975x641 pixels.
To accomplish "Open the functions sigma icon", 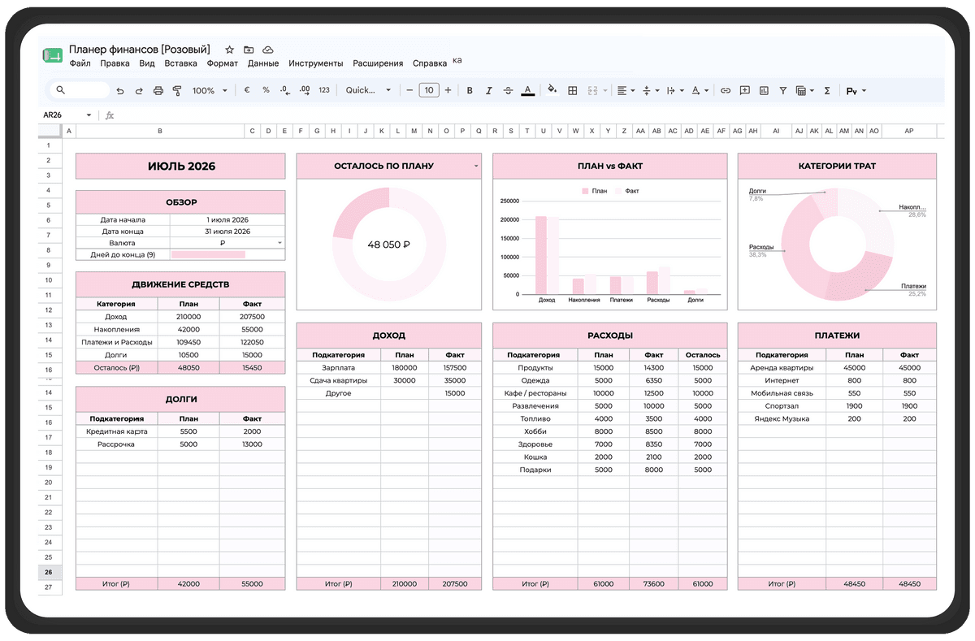I will pos(827,91).
